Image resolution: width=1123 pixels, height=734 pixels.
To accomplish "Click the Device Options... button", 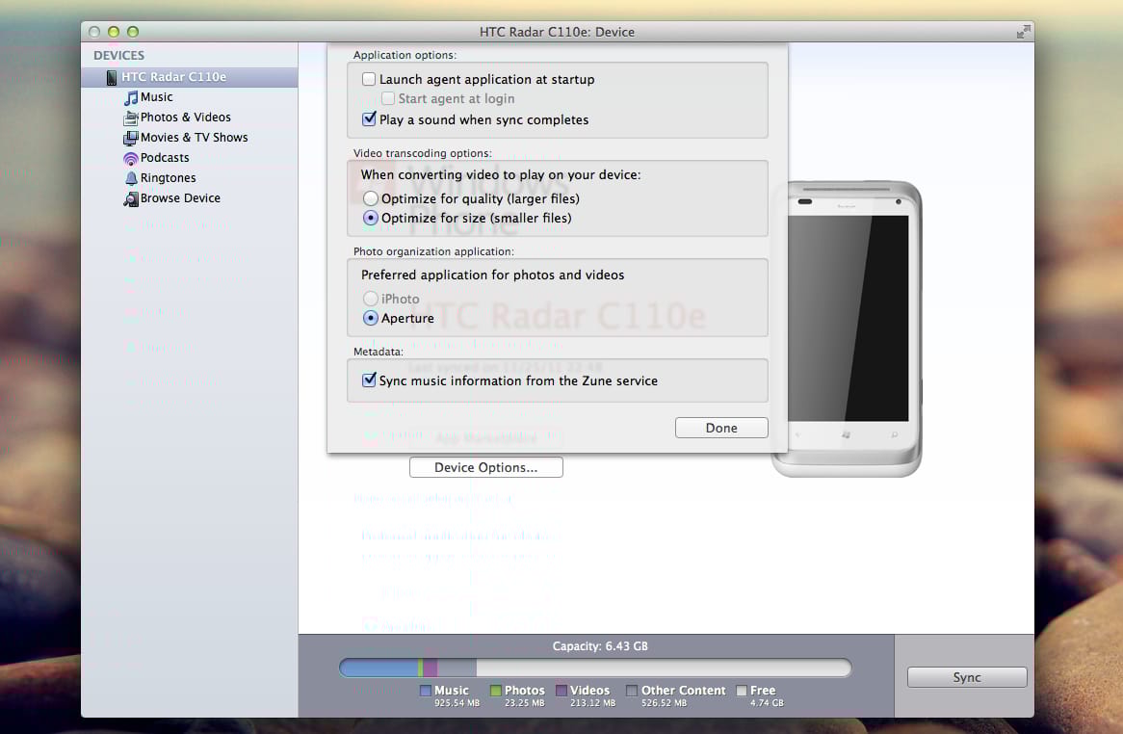I will point(485,467).
